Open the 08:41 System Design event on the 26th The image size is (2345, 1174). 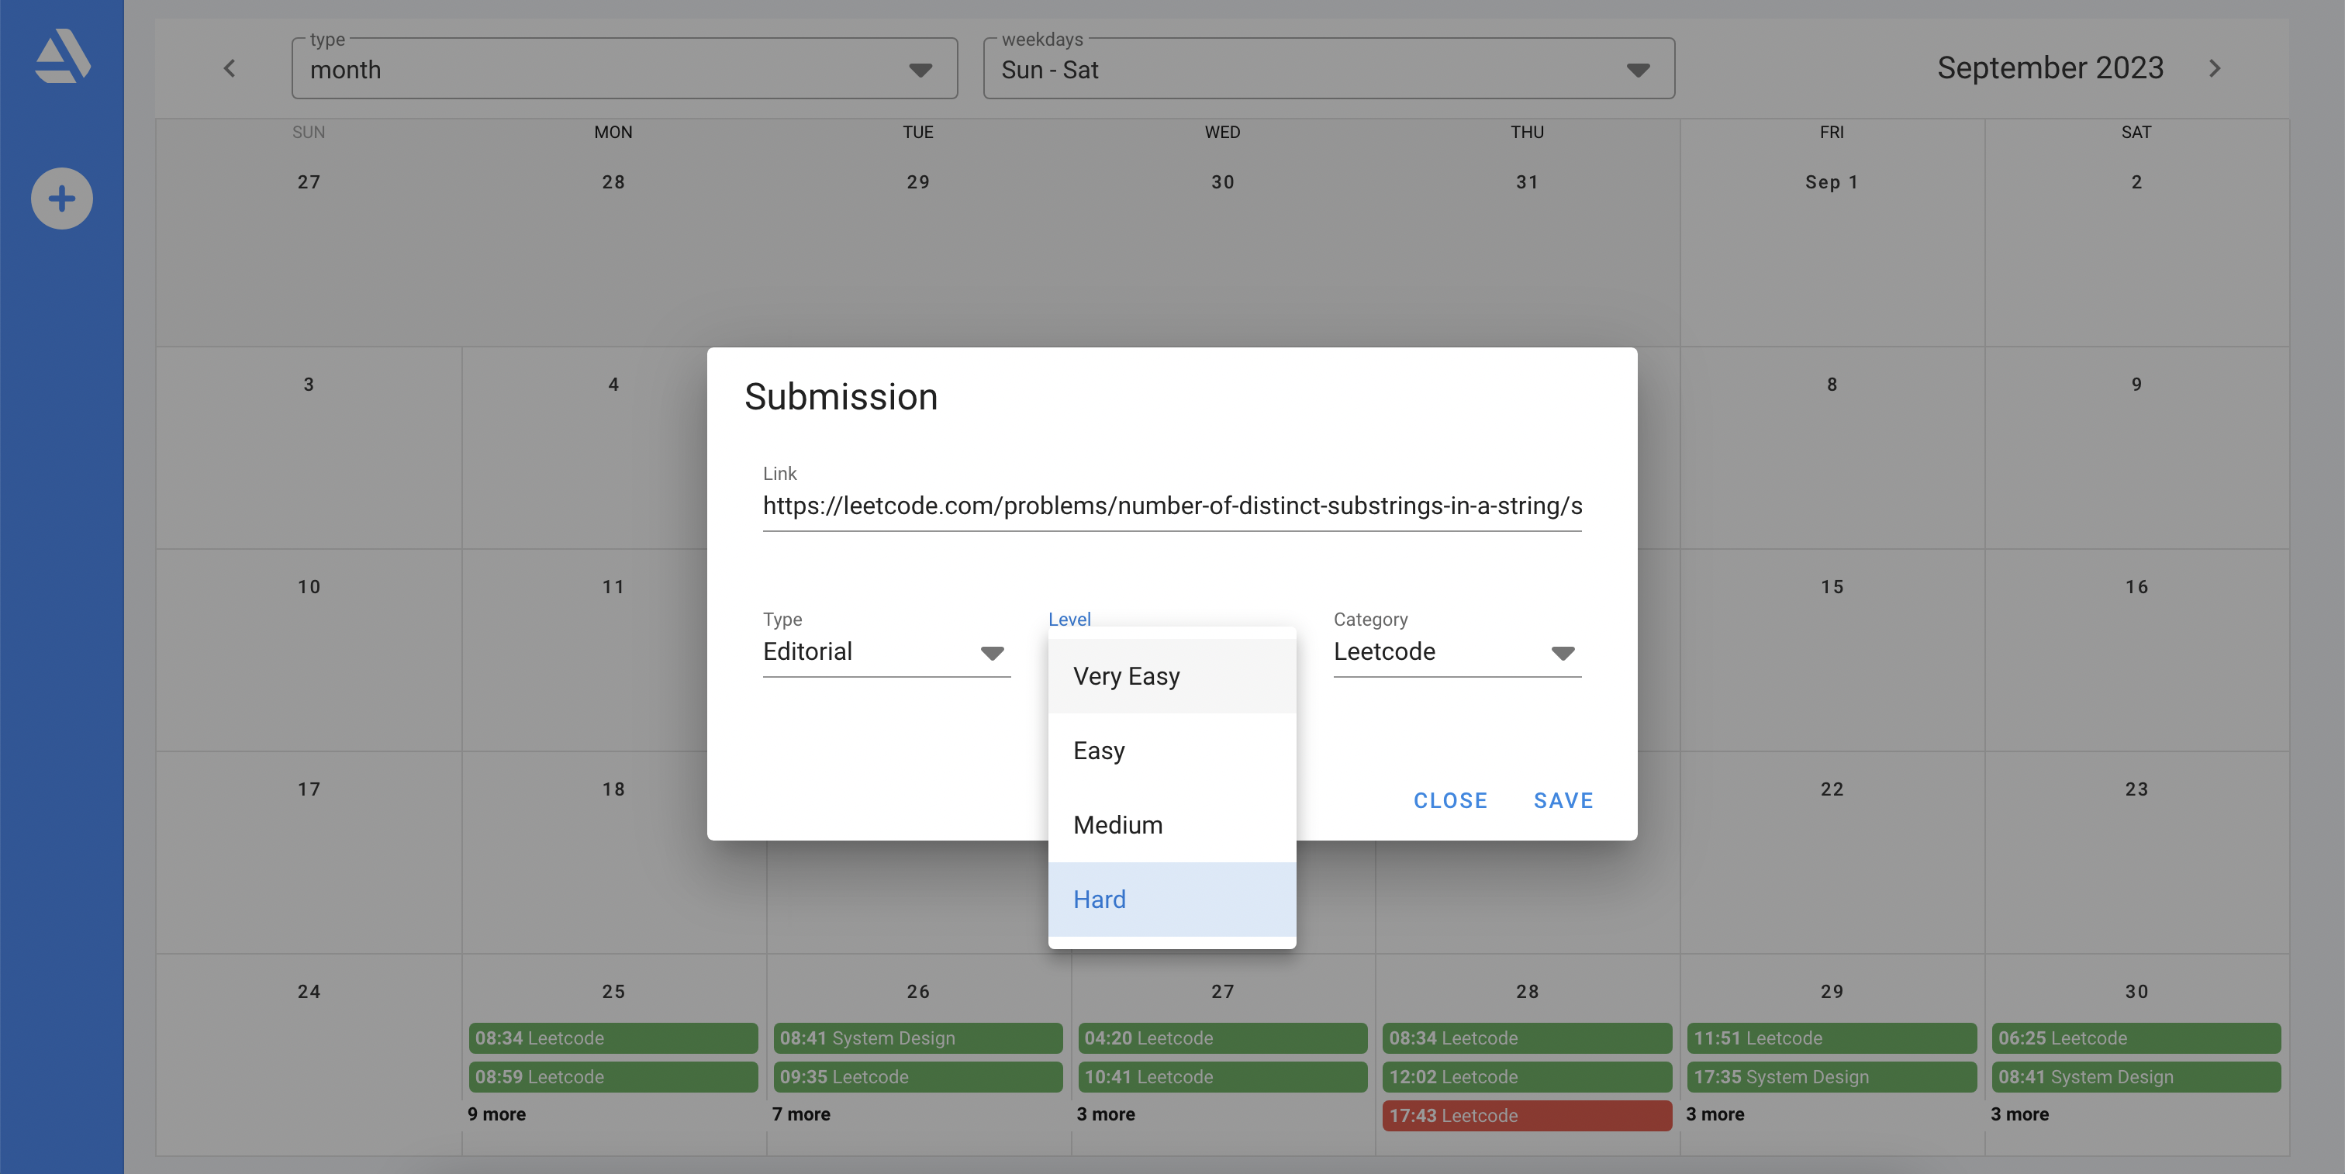(x=917, y=1038)
